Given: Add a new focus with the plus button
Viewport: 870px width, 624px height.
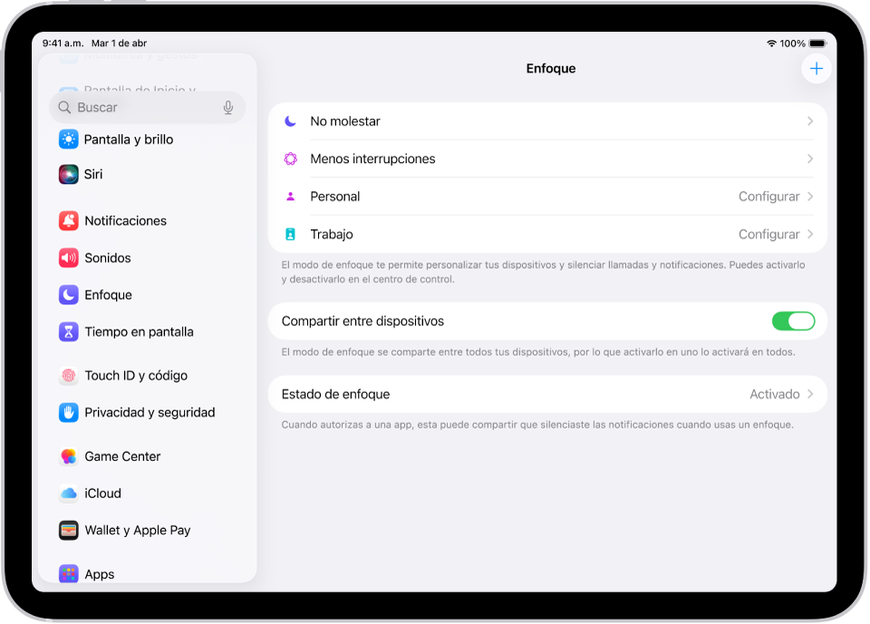Looking at the screenshot, I should [816, 68].
